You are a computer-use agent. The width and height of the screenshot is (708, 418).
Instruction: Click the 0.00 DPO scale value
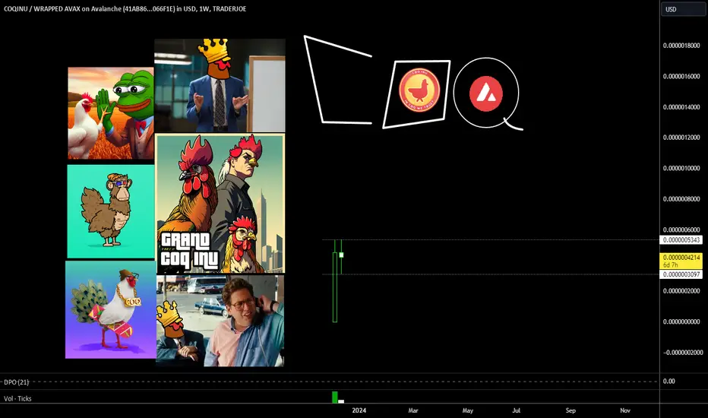(668, 382)
